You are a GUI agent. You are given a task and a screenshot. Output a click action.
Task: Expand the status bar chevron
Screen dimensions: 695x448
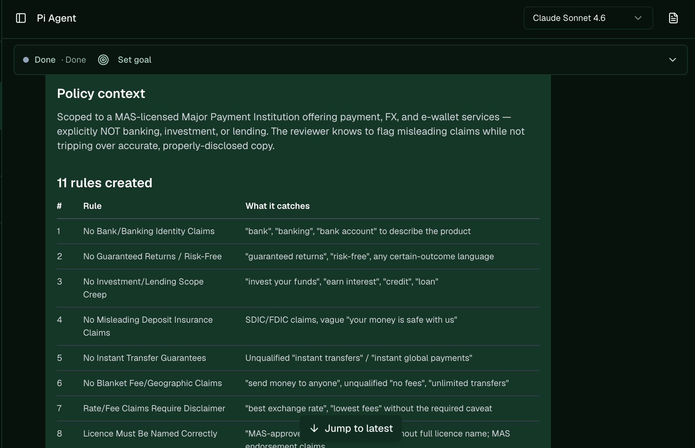(x=672, y=60)
